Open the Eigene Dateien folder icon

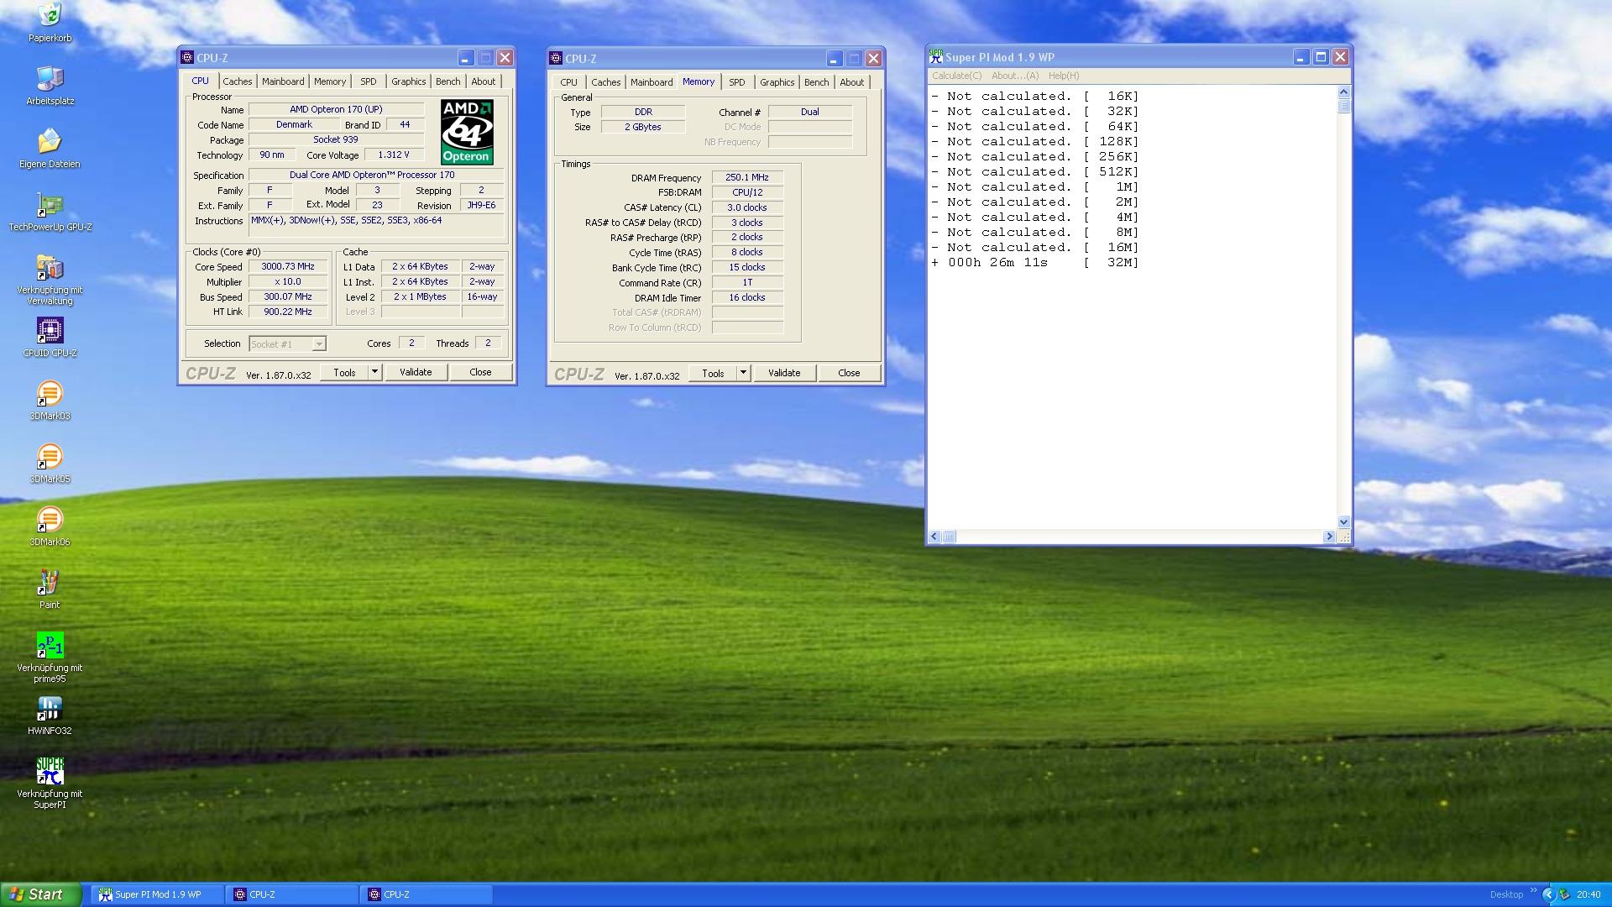point(50,141)
